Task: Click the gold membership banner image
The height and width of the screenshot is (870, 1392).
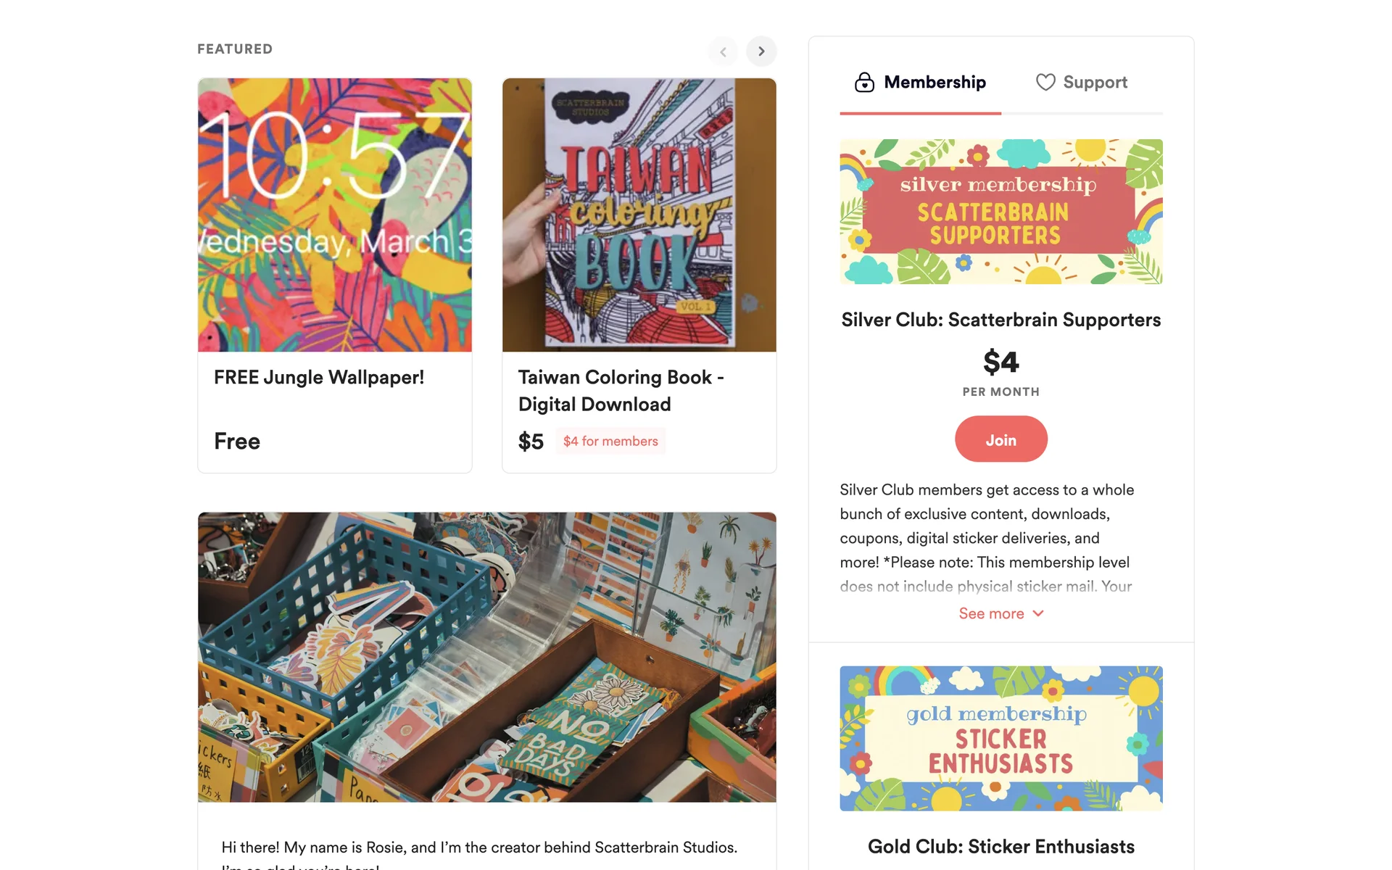Action: click(1000, 738)
